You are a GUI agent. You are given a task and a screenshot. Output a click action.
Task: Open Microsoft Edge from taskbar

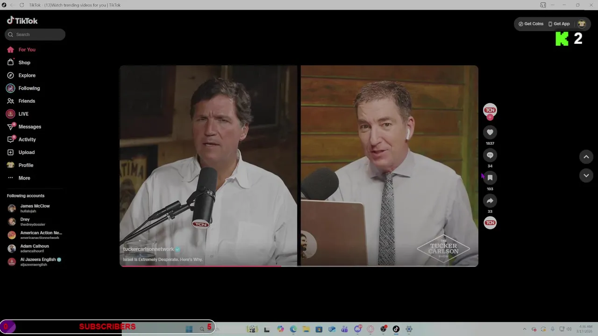(293, 329)
